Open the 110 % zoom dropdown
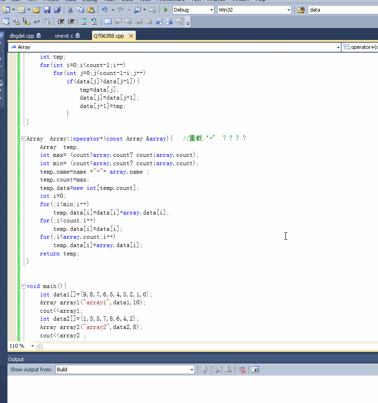This screenshot has width=378, height=403. click(33, 346)
